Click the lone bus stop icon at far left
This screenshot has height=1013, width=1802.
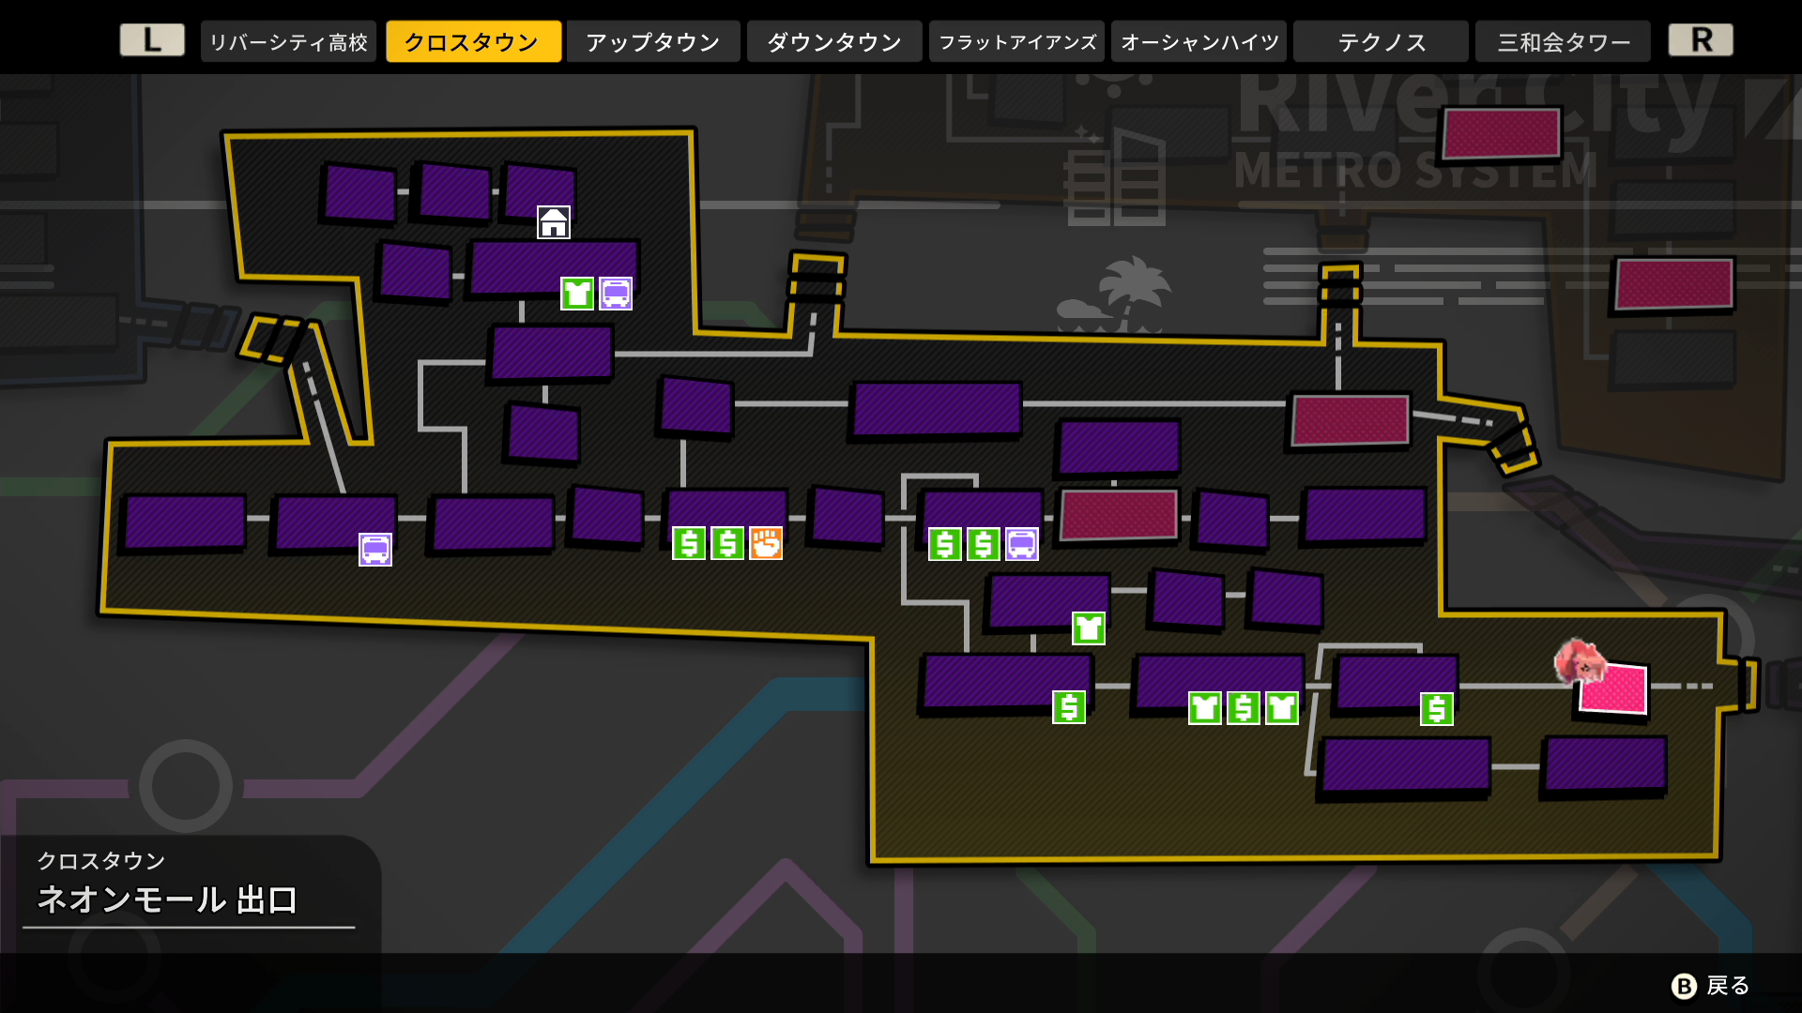click(x=375, y=550)
